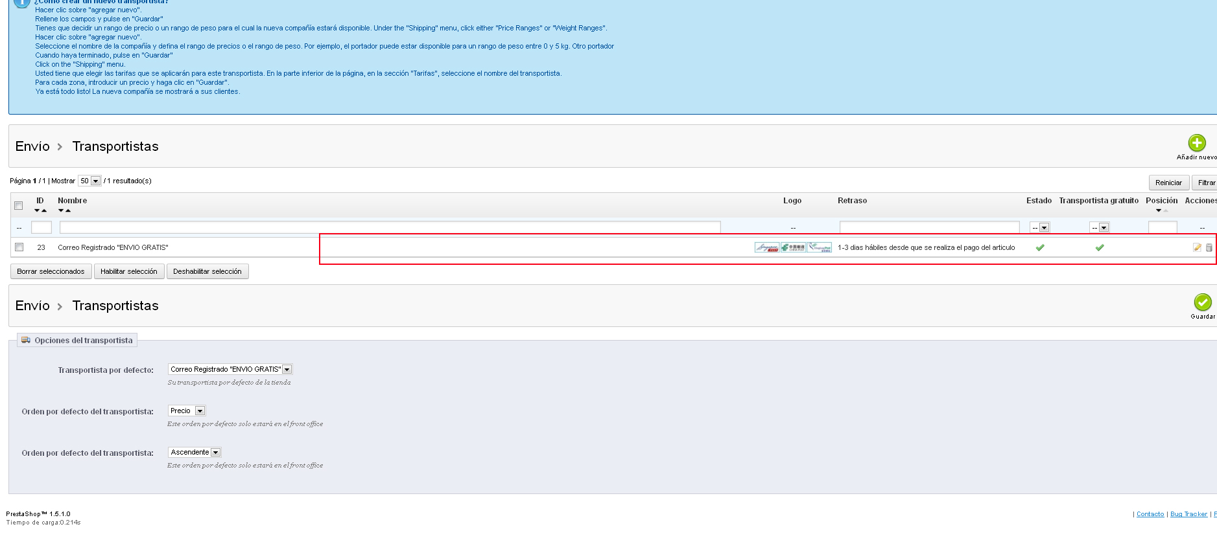Click the Posición filter input field
The image size is (1217, 542).
1163,227
